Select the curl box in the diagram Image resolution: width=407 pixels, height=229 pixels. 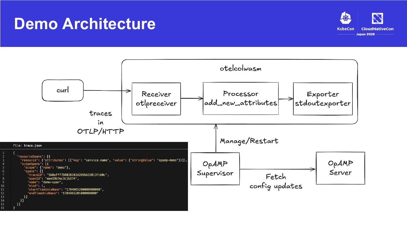(63, 91)
